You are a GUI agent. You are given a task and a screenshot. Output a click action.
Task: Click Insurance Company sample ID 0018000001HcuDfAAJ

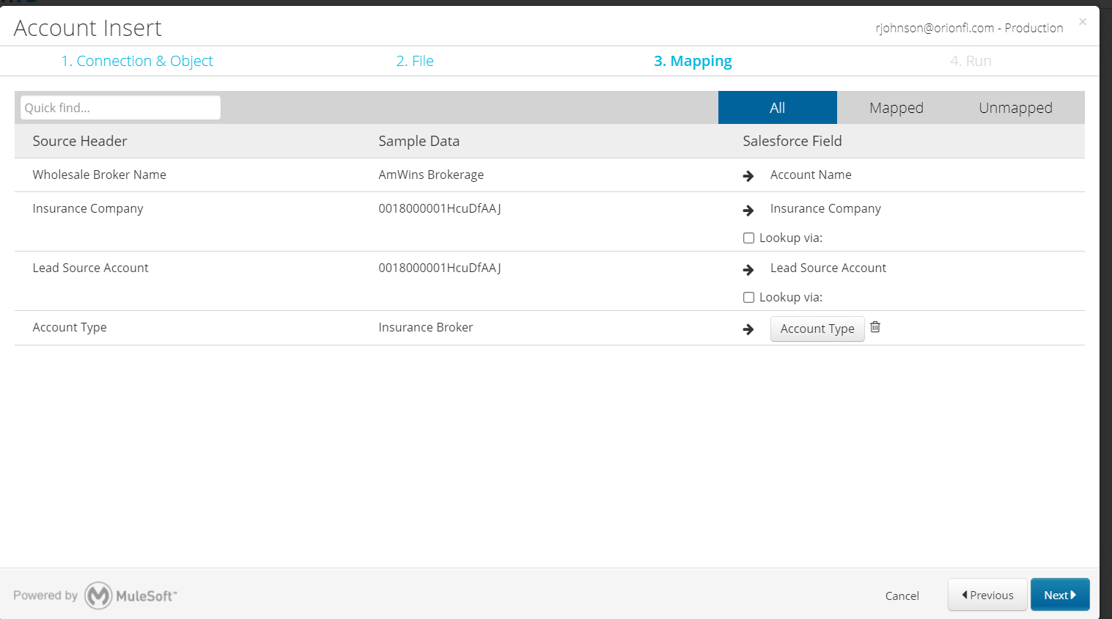440,208
